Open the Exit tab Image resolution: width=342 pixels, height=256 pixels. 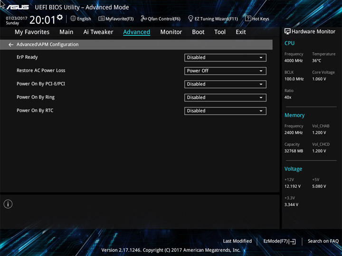[x=241, y=32]
